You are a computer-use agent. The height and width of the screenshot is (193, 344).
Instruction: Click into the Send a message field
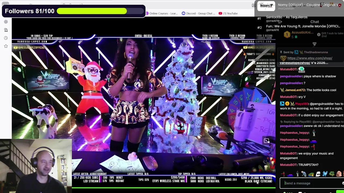coord(311,183)
